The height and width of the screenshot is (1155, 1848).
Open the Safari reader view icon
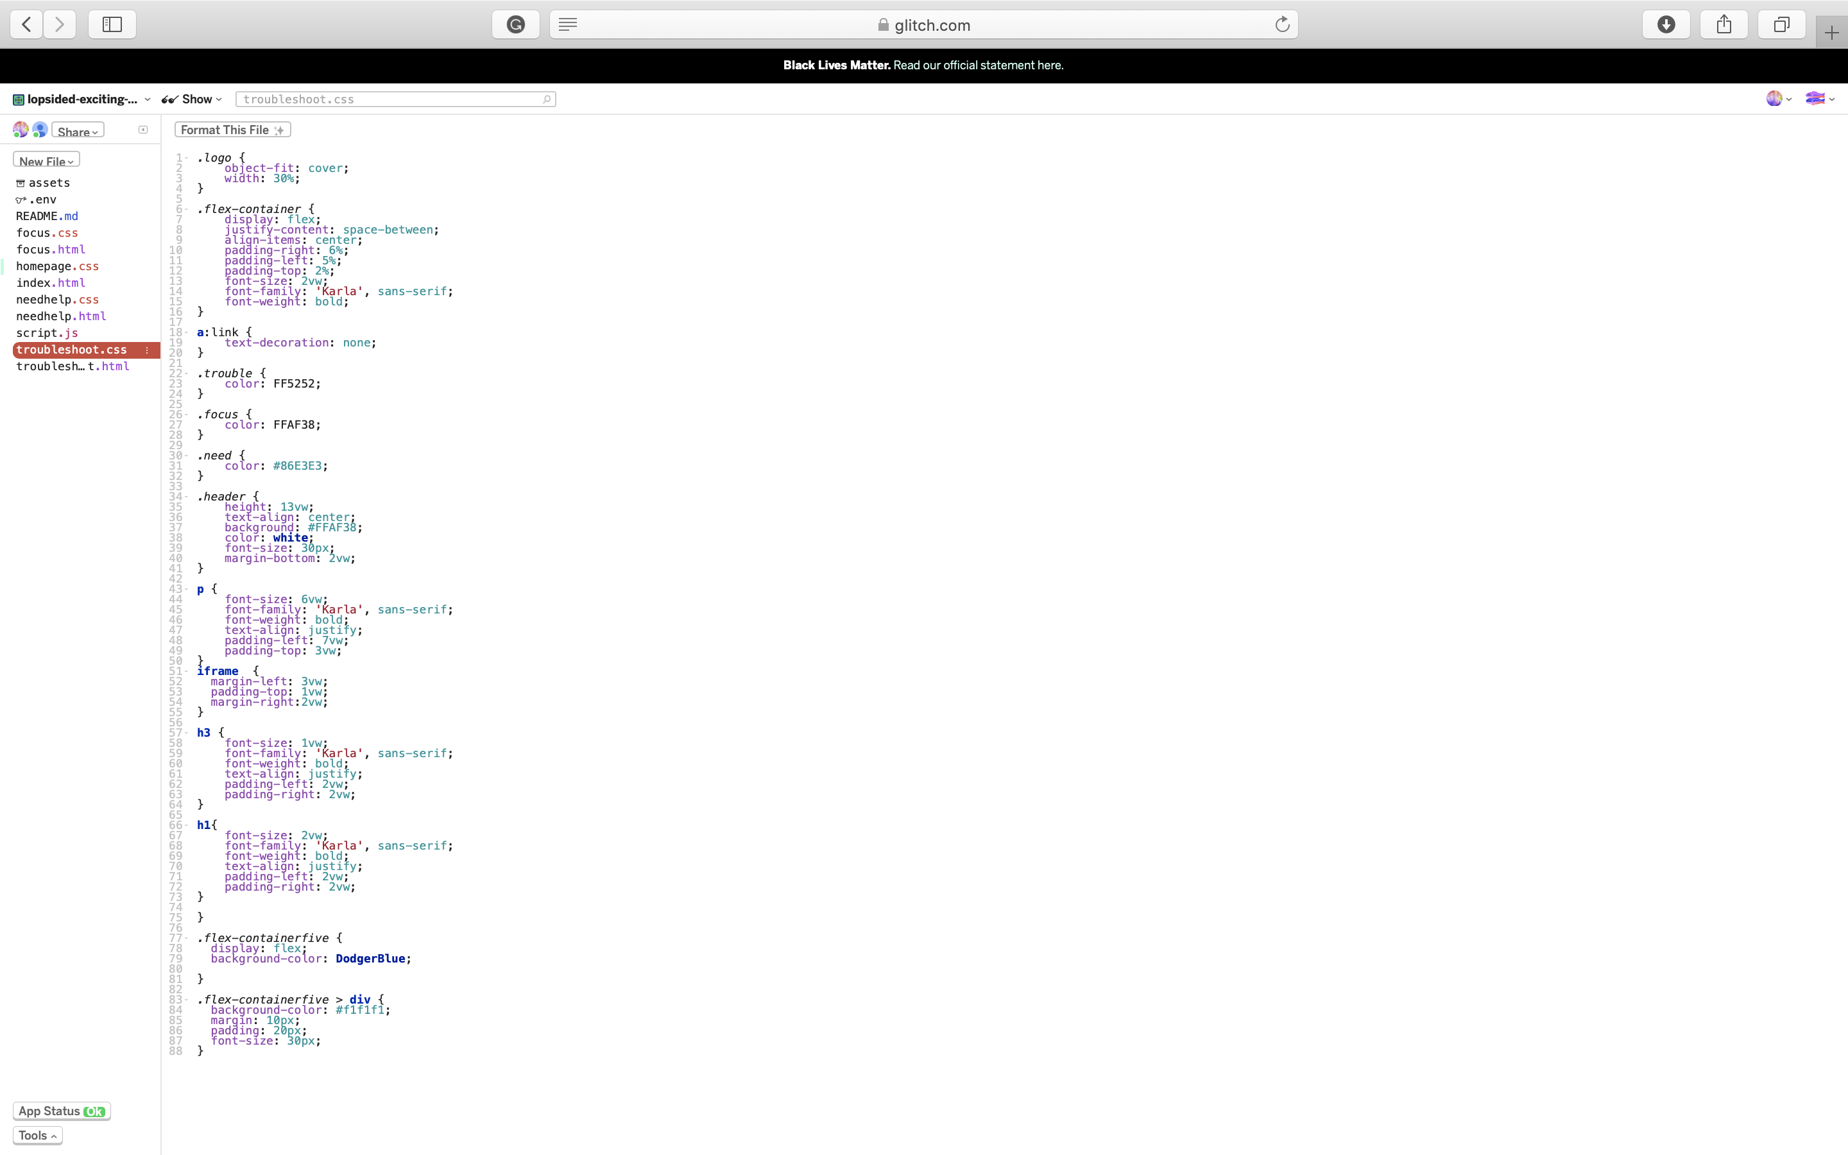point(567,24)
